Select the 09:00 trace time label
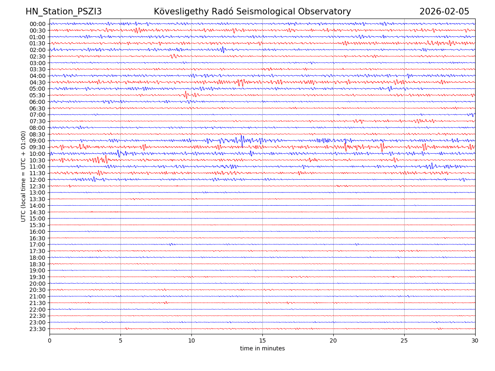495x371 pixels. pyautogui.click(x=38, y=141)
